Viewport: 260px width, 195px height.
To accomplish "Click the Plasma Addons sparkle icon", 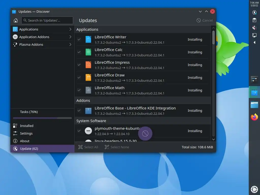I will pos(15,44).
